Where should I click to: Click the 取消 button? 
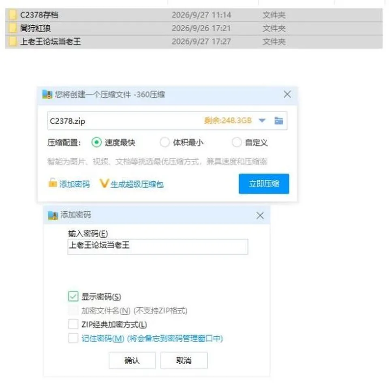tap(184, 360)
